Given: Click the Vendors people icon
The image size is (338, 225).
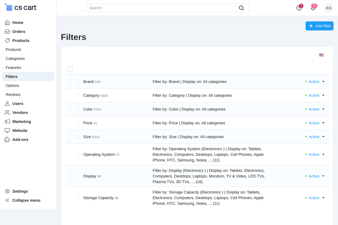Looking at the screenshot, I should click(x=7, y=112).
